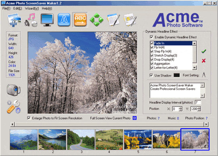Image resolution: width=218 pixels, height=156 pixels.
Task: Click inside the headline text box
Action: 175,90
